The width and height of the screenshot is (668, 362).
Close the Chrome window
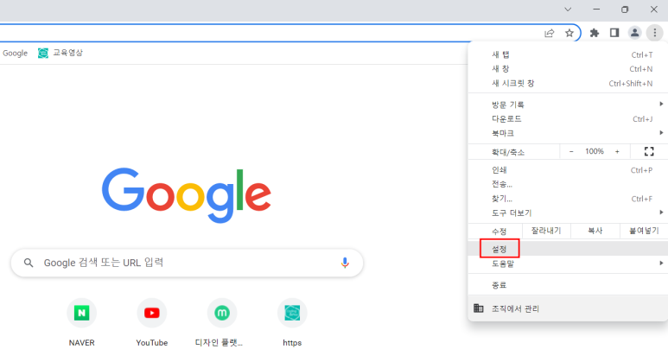pos(654,10)
